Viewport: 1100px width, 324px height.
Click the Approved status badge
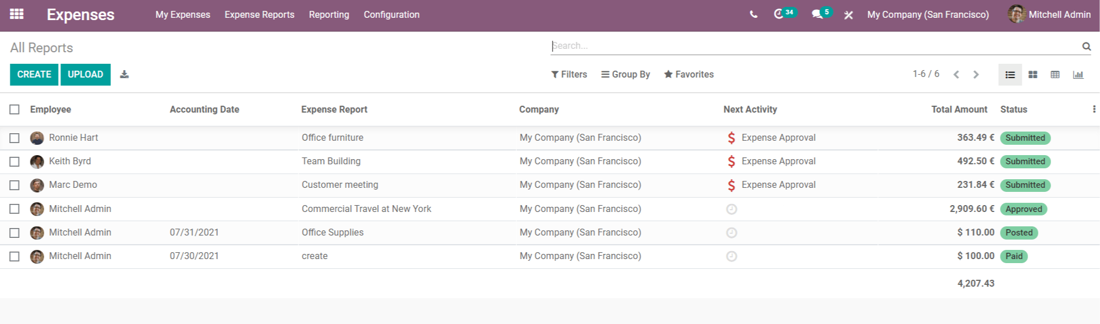(1024, 209)
